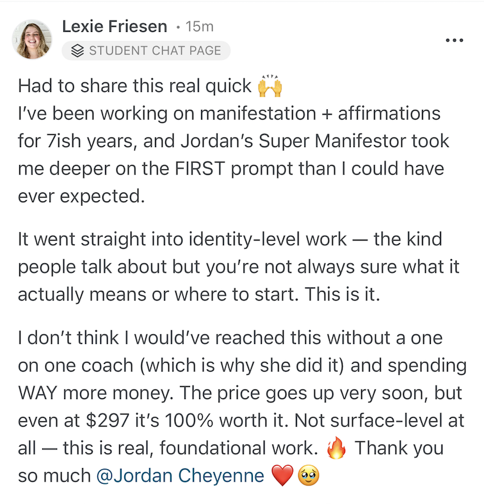484x504 pixels.
Task: Click the fire emoji
Action: click(335, 448)
